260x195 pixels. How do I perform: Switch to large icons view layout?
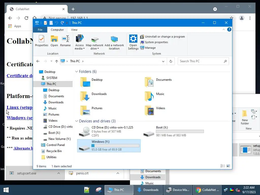228,166
